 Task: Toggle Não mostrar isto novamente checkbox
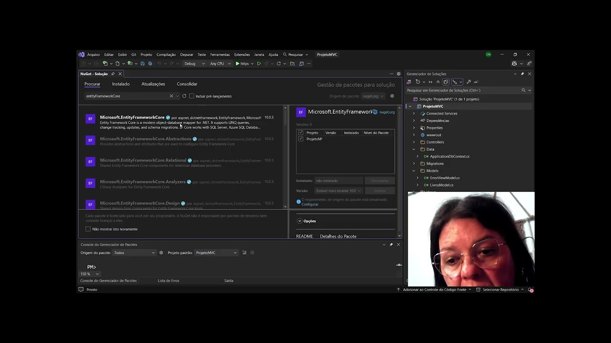88,229
